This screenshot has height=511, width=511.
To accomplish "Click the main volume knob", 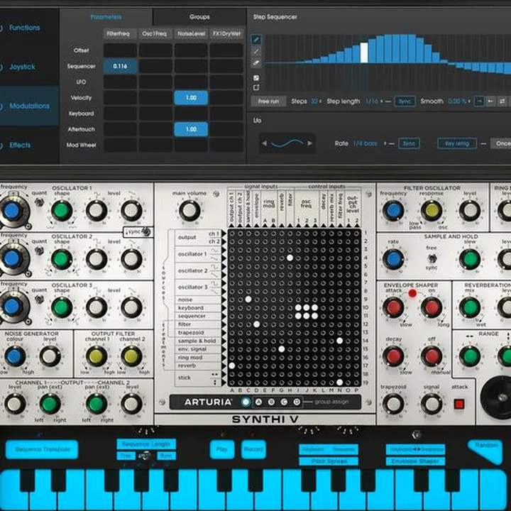I will point(189,211).
